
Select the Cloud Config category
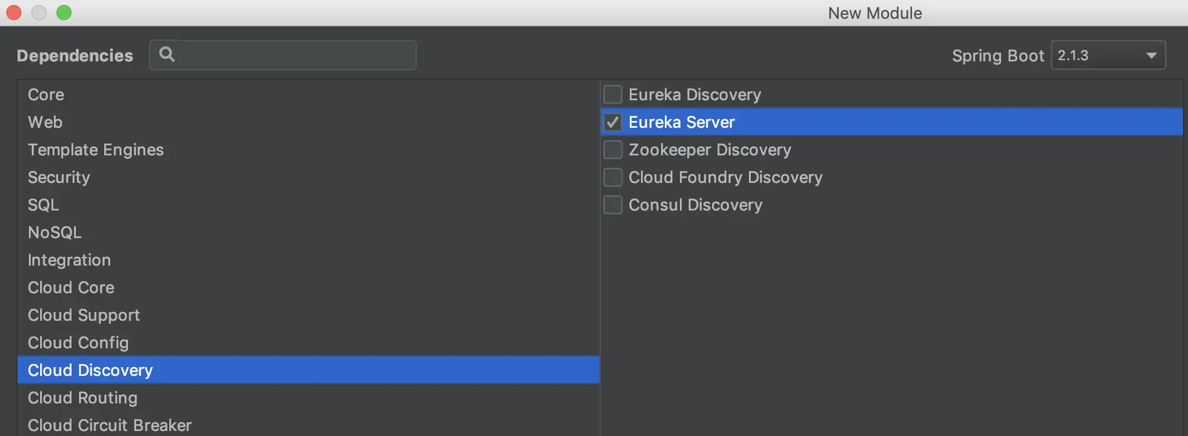[x=78, y=343]
